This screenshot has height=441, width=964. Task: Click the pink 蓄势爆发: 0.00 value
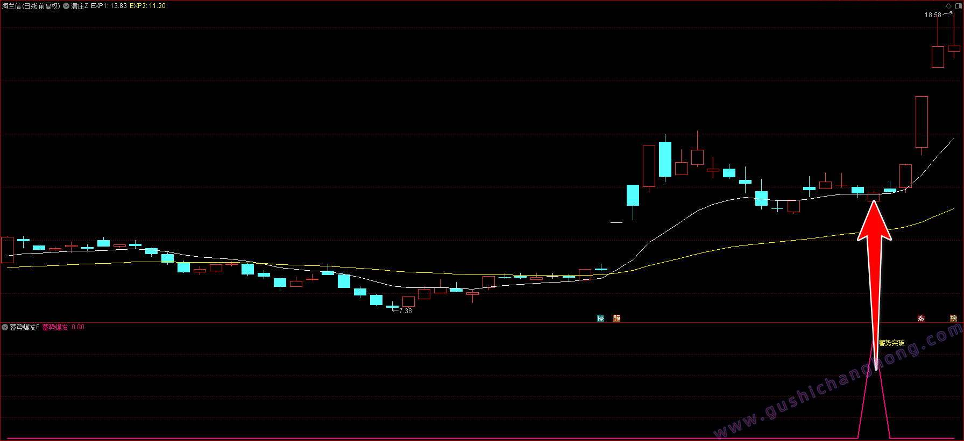pyautogui.click(x=63, y=327)
